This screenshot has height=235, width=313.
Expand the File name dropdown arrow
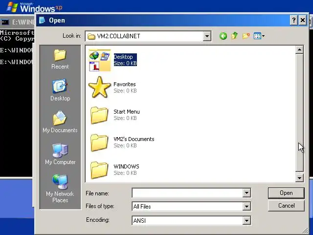click(x=246, y=193)
